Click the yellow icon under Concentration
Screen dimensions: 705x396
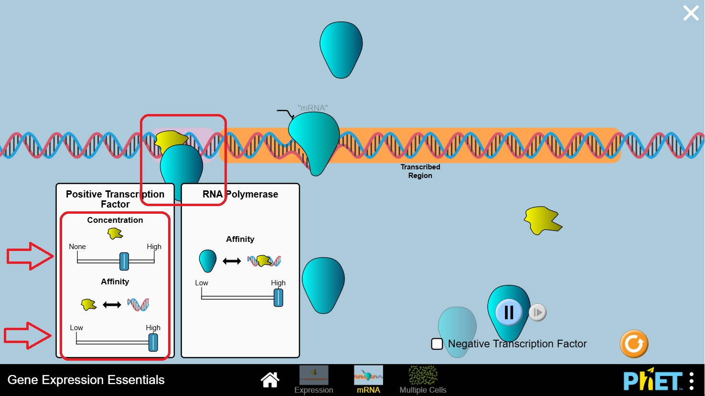[115, 233]
